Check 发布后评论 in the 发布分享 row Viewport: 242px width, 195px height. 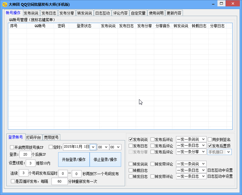pos(152,152)
